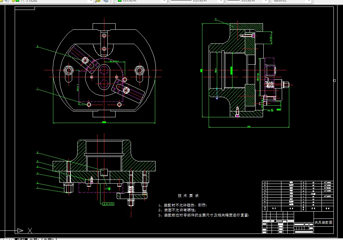The width and height of the screenshot is (343, 240).
Task: Expand the 尺寸线层 layer dropdown
Action: point(91,1)
